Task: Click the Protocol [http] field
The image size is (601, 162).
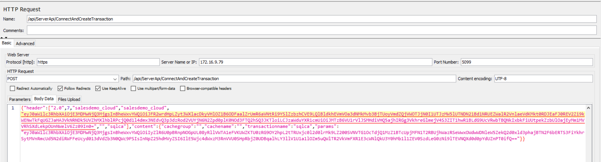Action: [x=98, y=62]
